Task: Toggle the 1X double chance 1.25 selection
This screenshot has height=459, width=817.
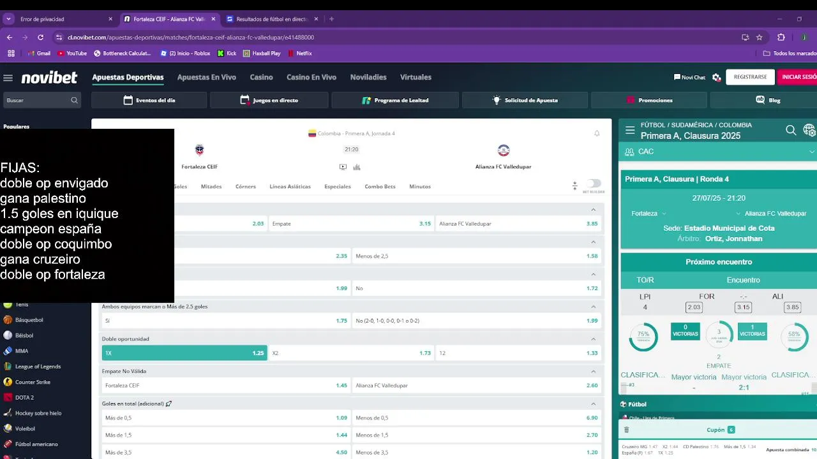Action: (x=184, y=353)
